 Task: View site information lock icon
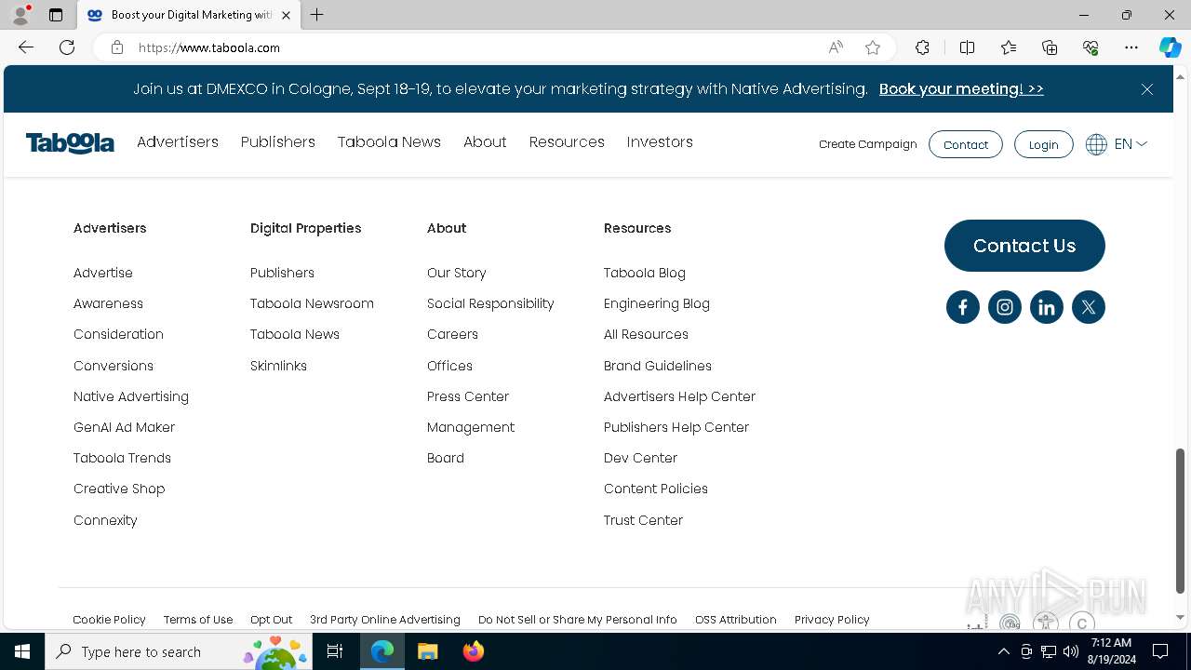point(117,47)
